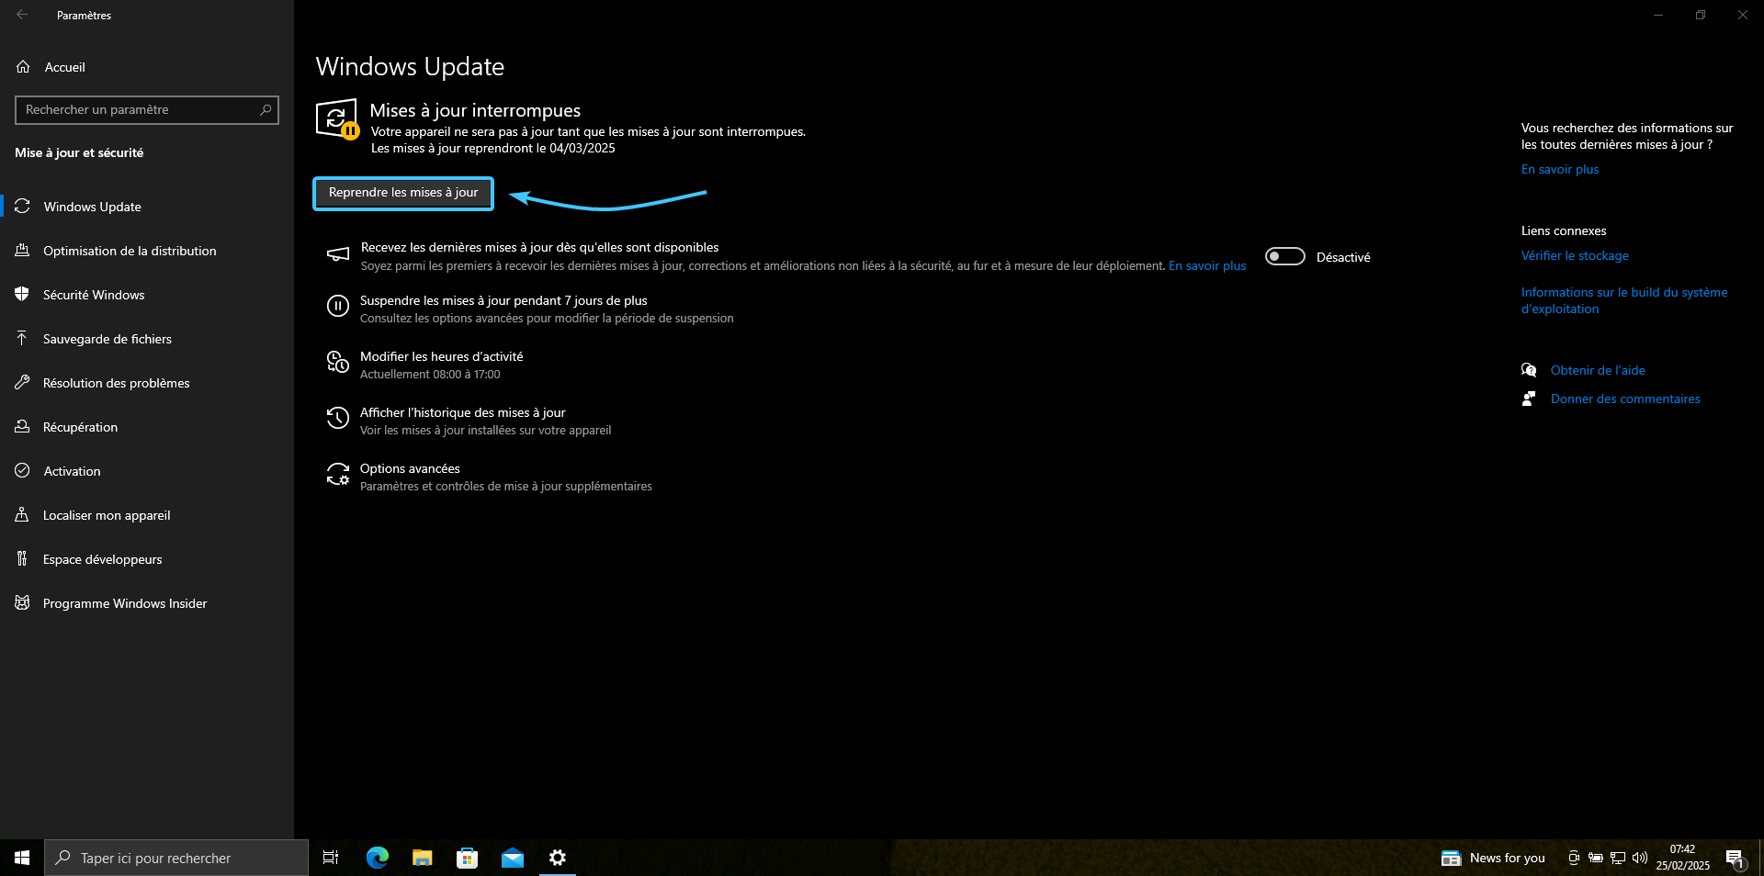Open Modifier les heures d'activité
Screen dimensions: 1764x876
[441, 356]
